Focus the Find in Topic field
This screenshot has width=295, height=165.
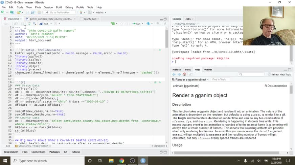(220, 79)
